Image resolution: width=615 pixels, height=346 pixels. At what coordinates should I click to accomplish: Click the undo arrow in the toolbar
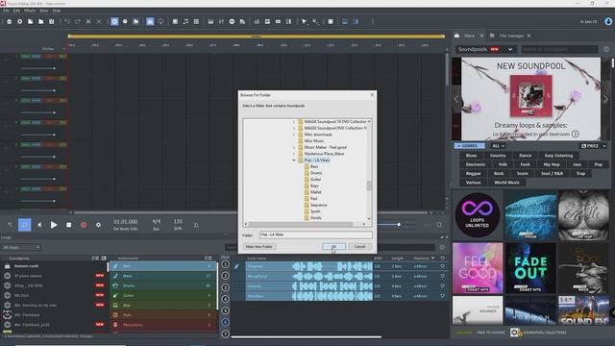click(67, 21)
